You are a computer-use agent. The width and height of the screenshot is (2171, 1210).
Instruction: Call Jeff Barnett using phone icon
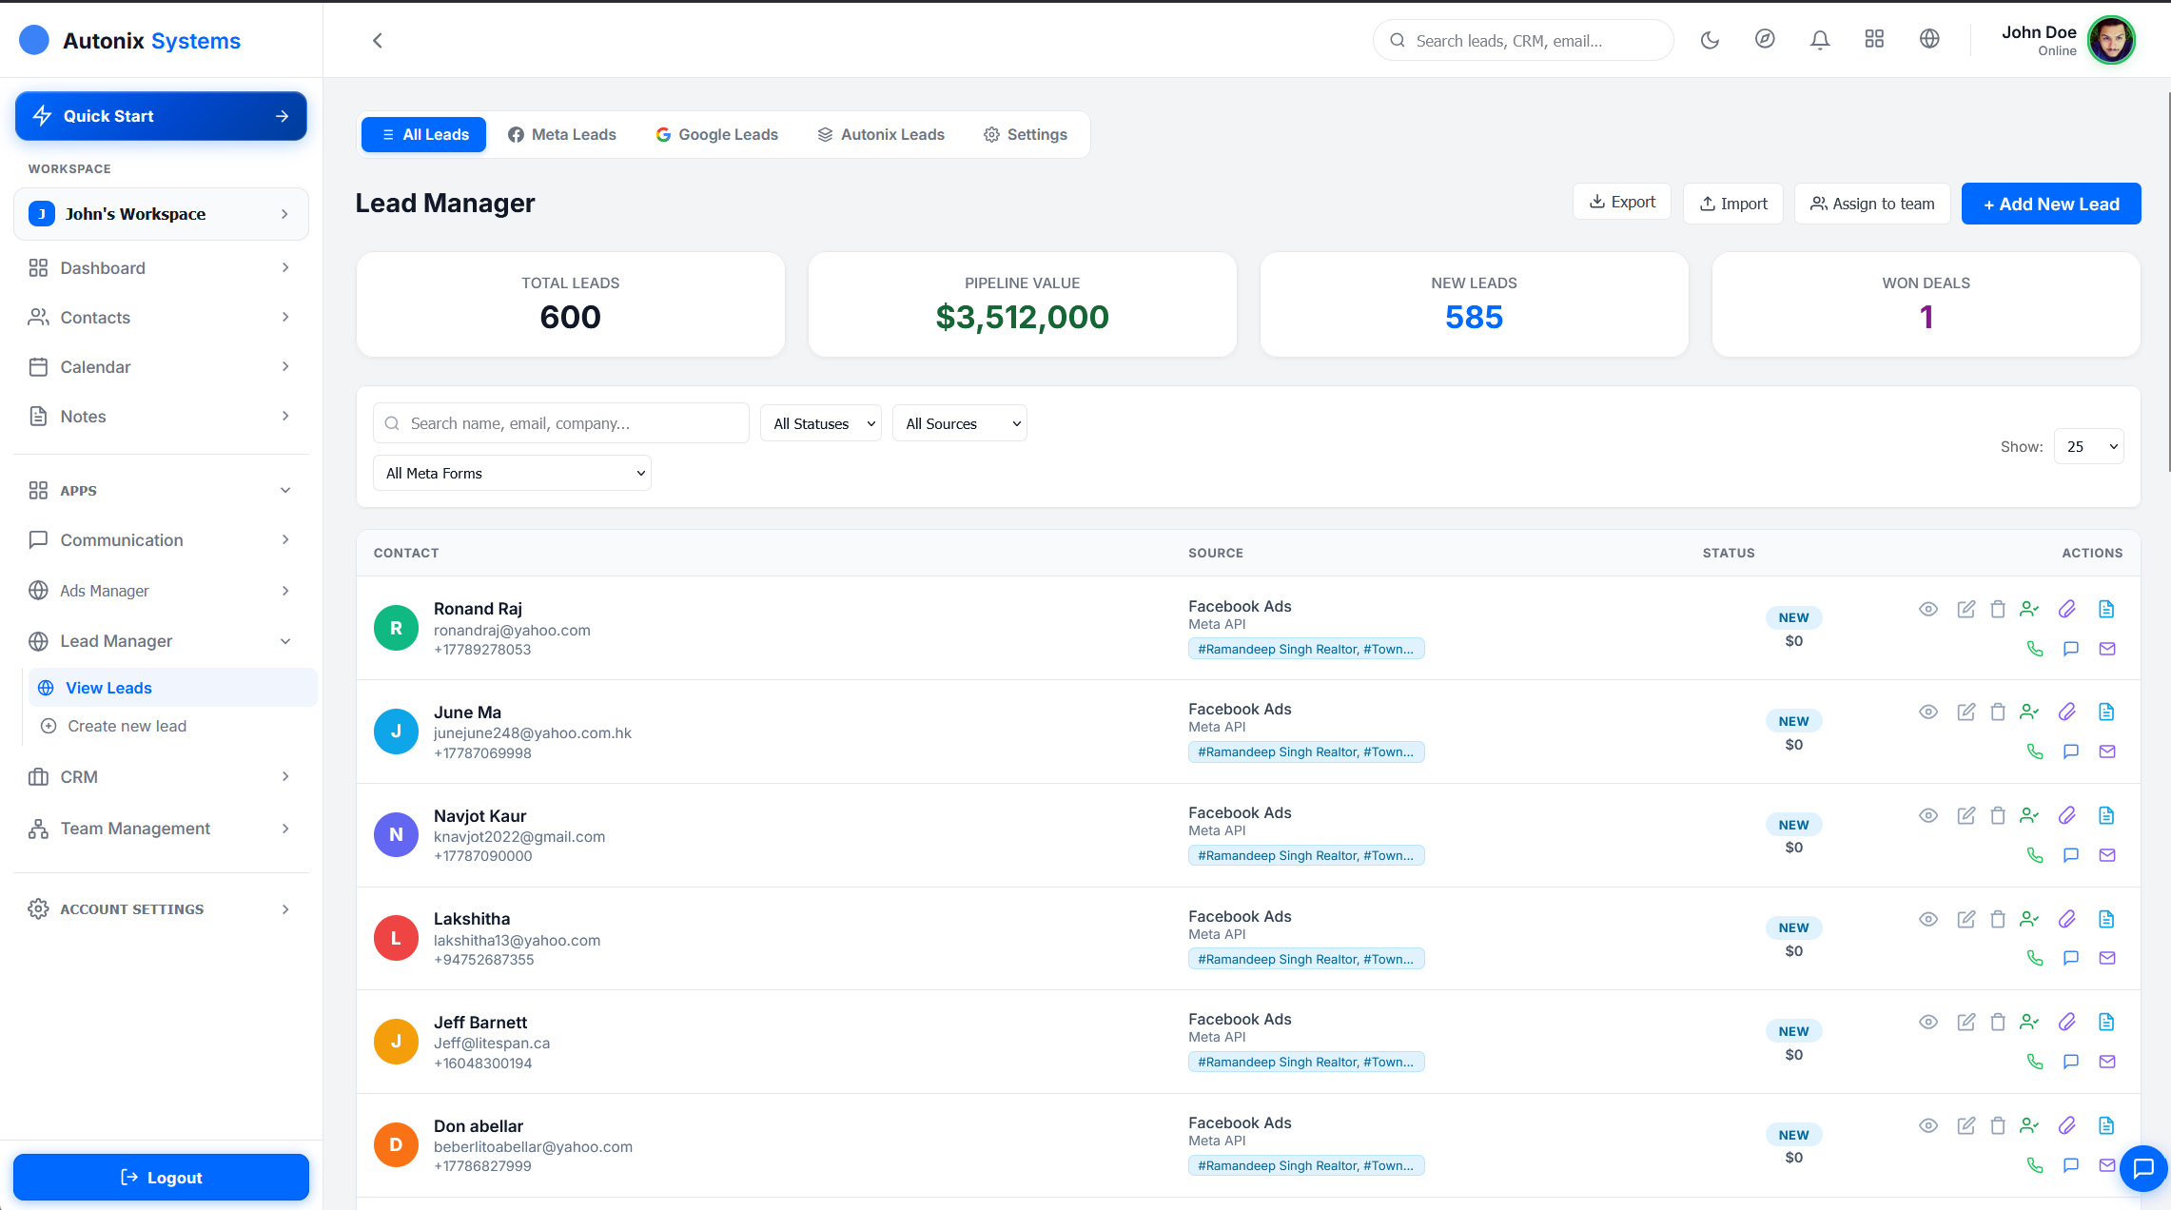pyautogui.click(x=2035, y=1062)
